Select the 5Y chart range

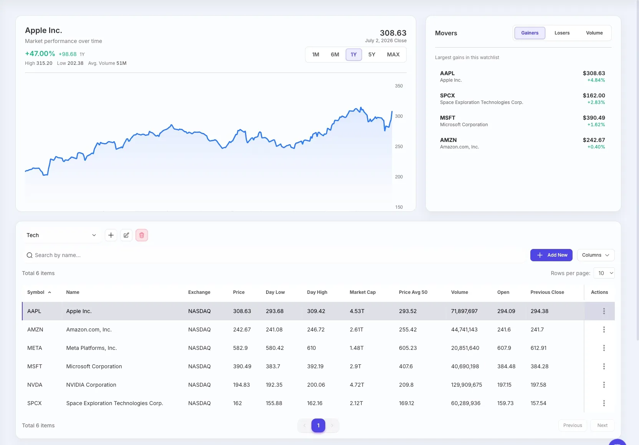pos(372,54)
